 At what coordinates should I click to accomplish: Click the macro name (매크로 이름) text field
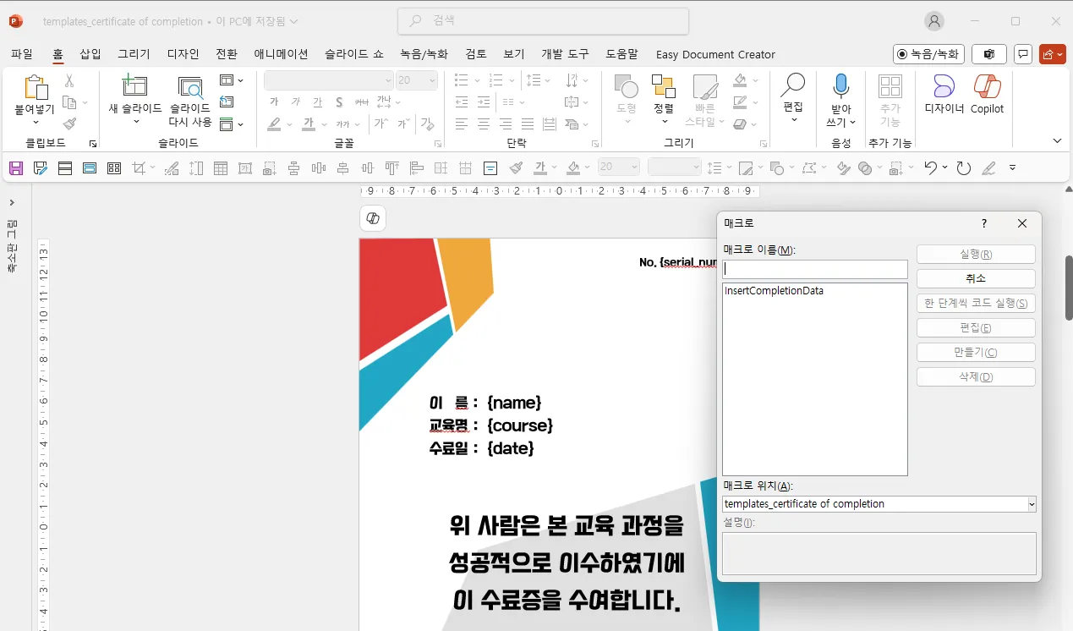pyautogui.click(x=814, y=269)
